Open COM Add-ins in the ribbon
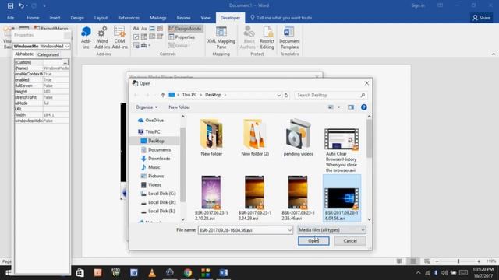499x280 pixels. coord(119,38)
